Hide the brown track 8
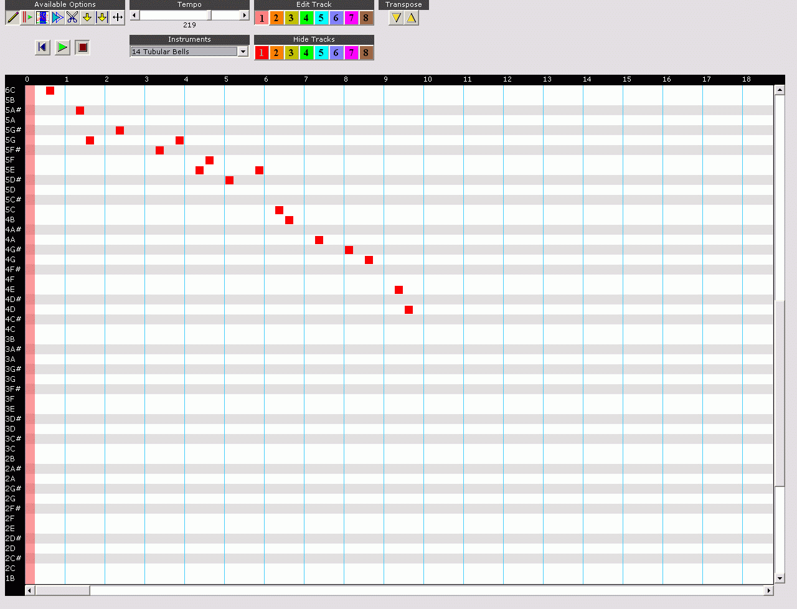The image size is (797, 609). tap(365, 53)
